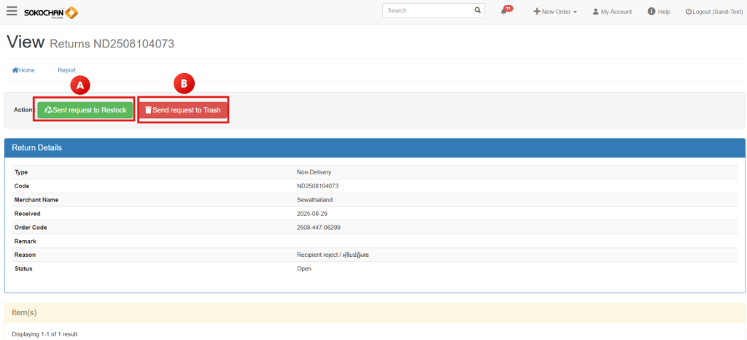Click Sent request to Restock button
This screenshot has width=747, height=340.
85,110
